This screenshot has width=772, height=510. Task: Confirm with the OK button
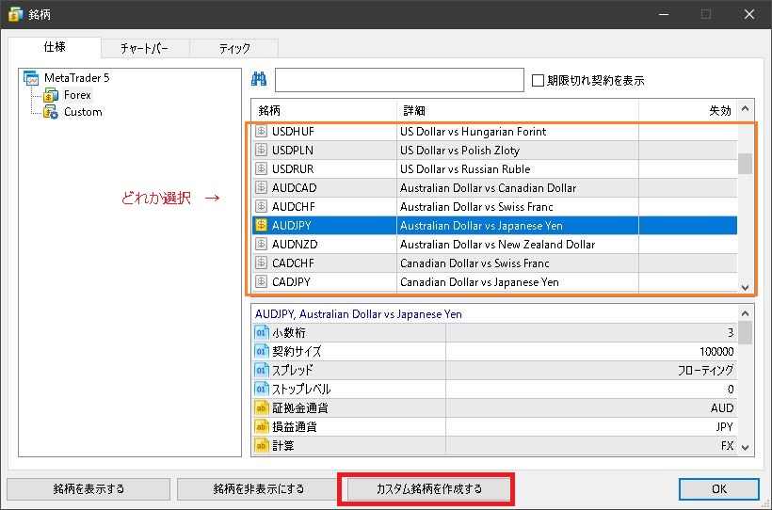[719, 489]
